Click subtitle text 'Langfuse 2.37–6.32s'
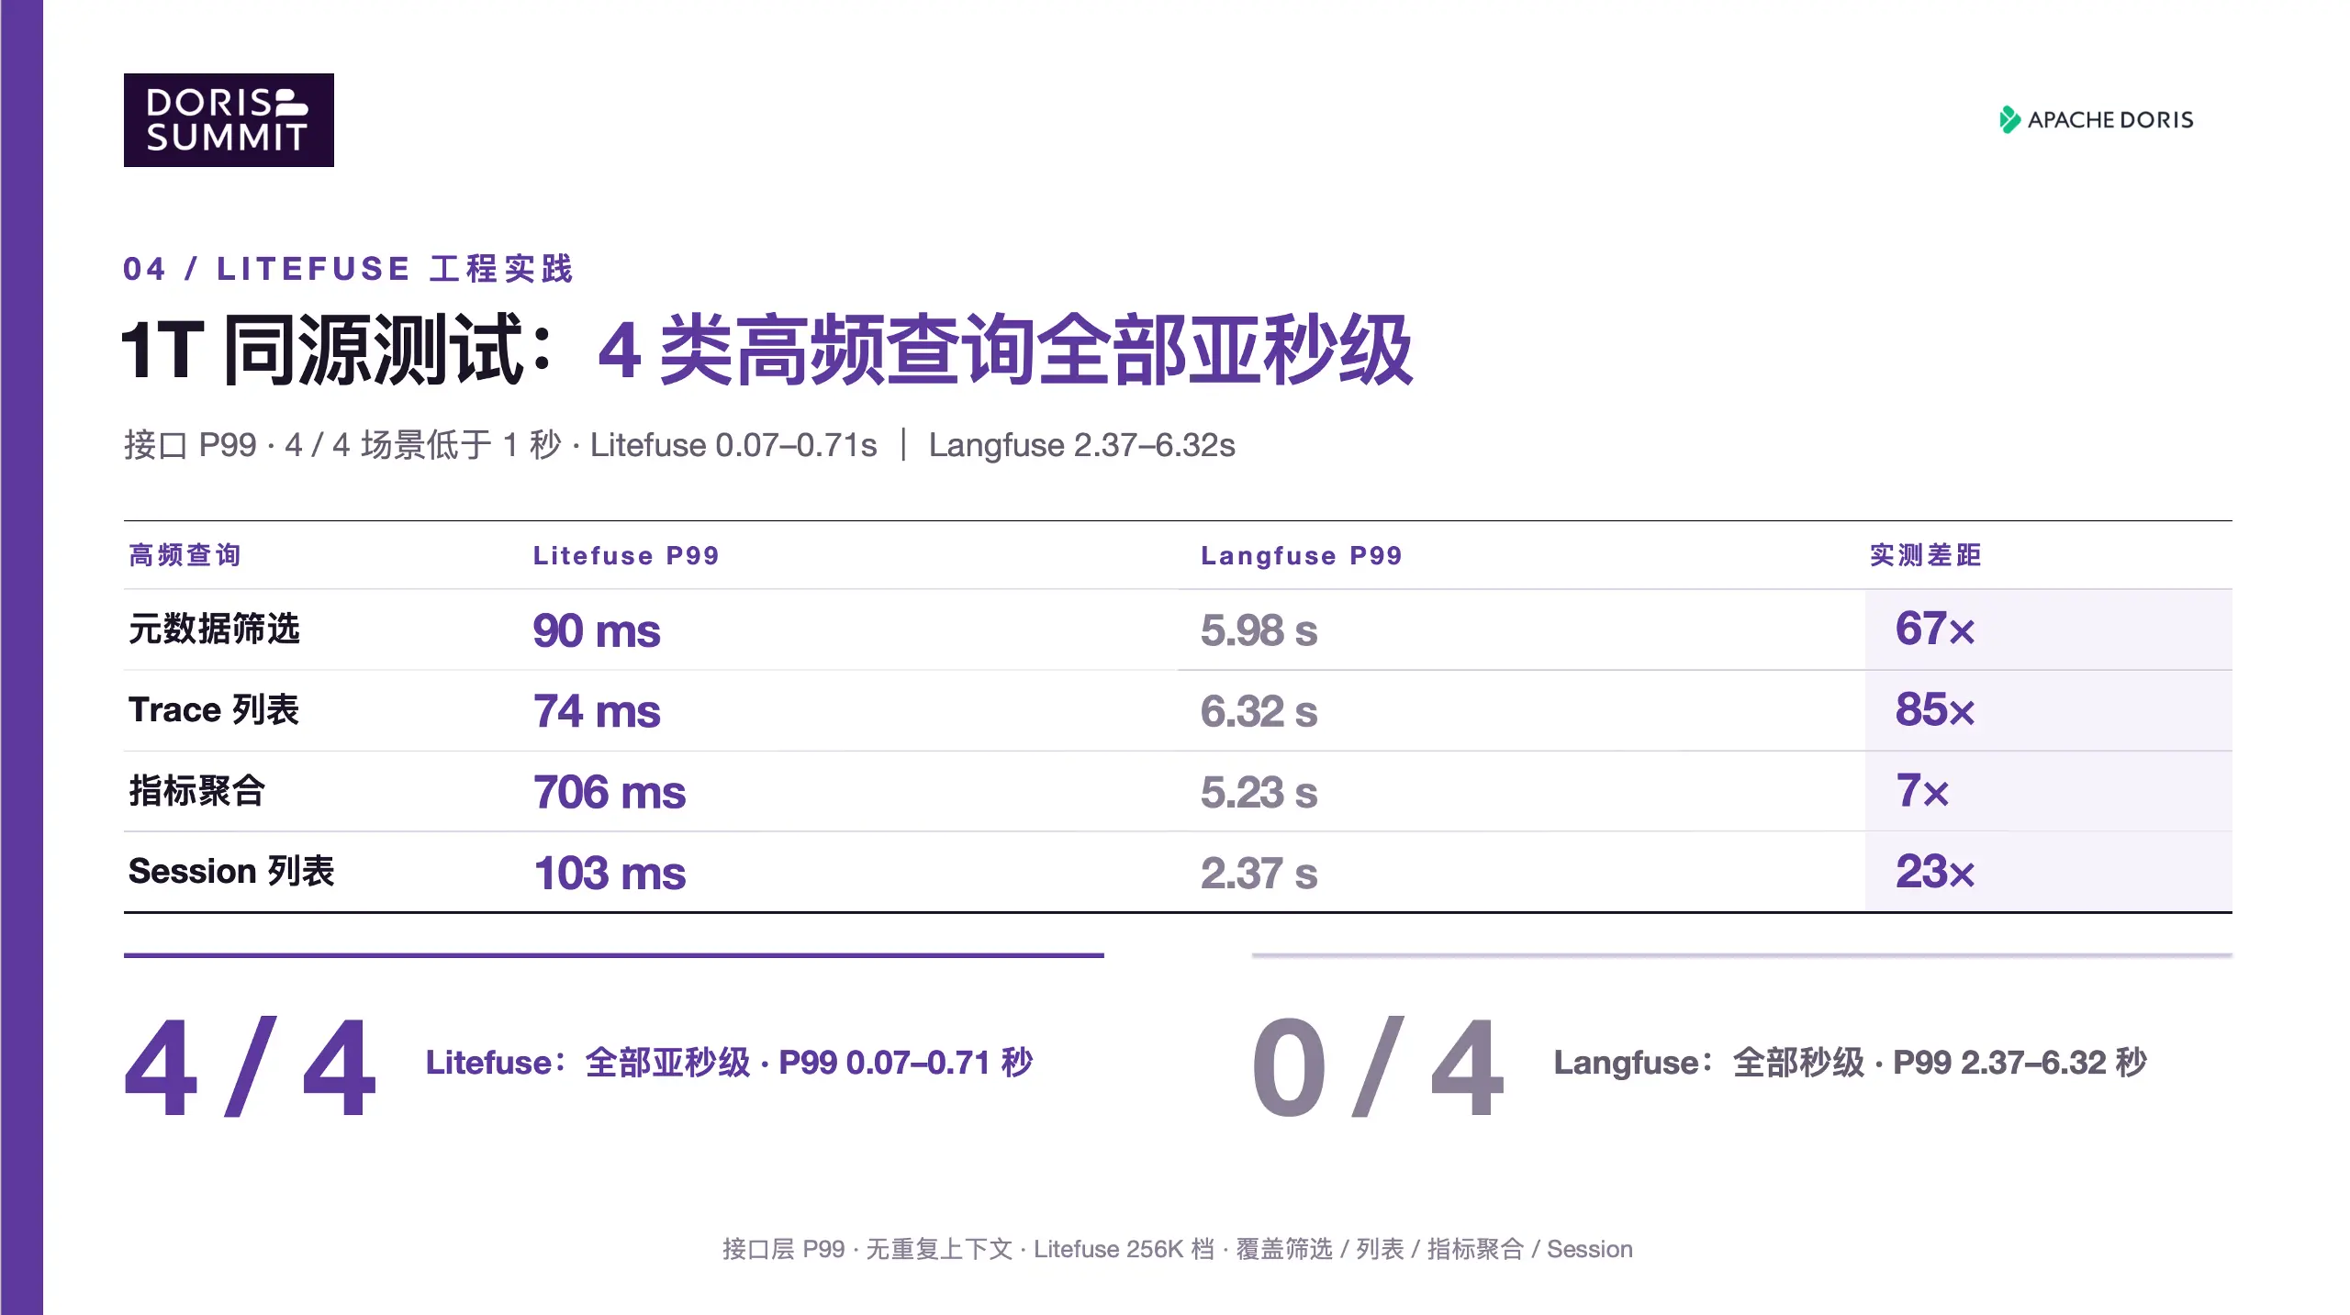This screenshot has width=2350, height=1315. click(1081, 445)
